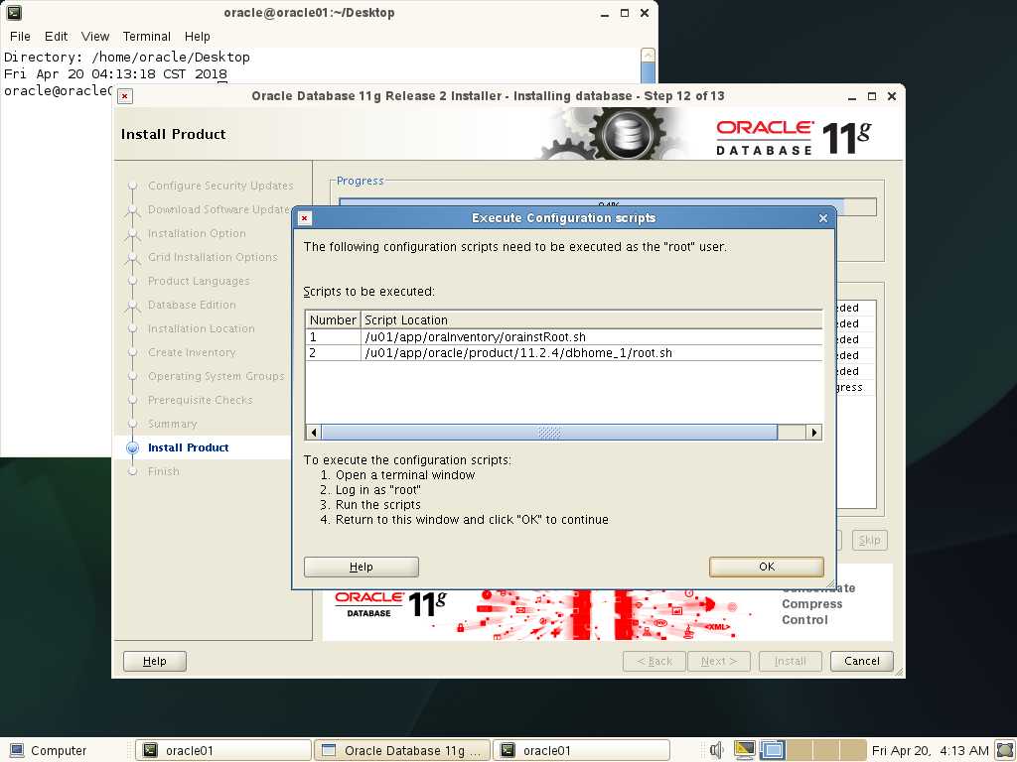
Task: Click the clock showing Fri Apr 20
Action: click(930, 750)
